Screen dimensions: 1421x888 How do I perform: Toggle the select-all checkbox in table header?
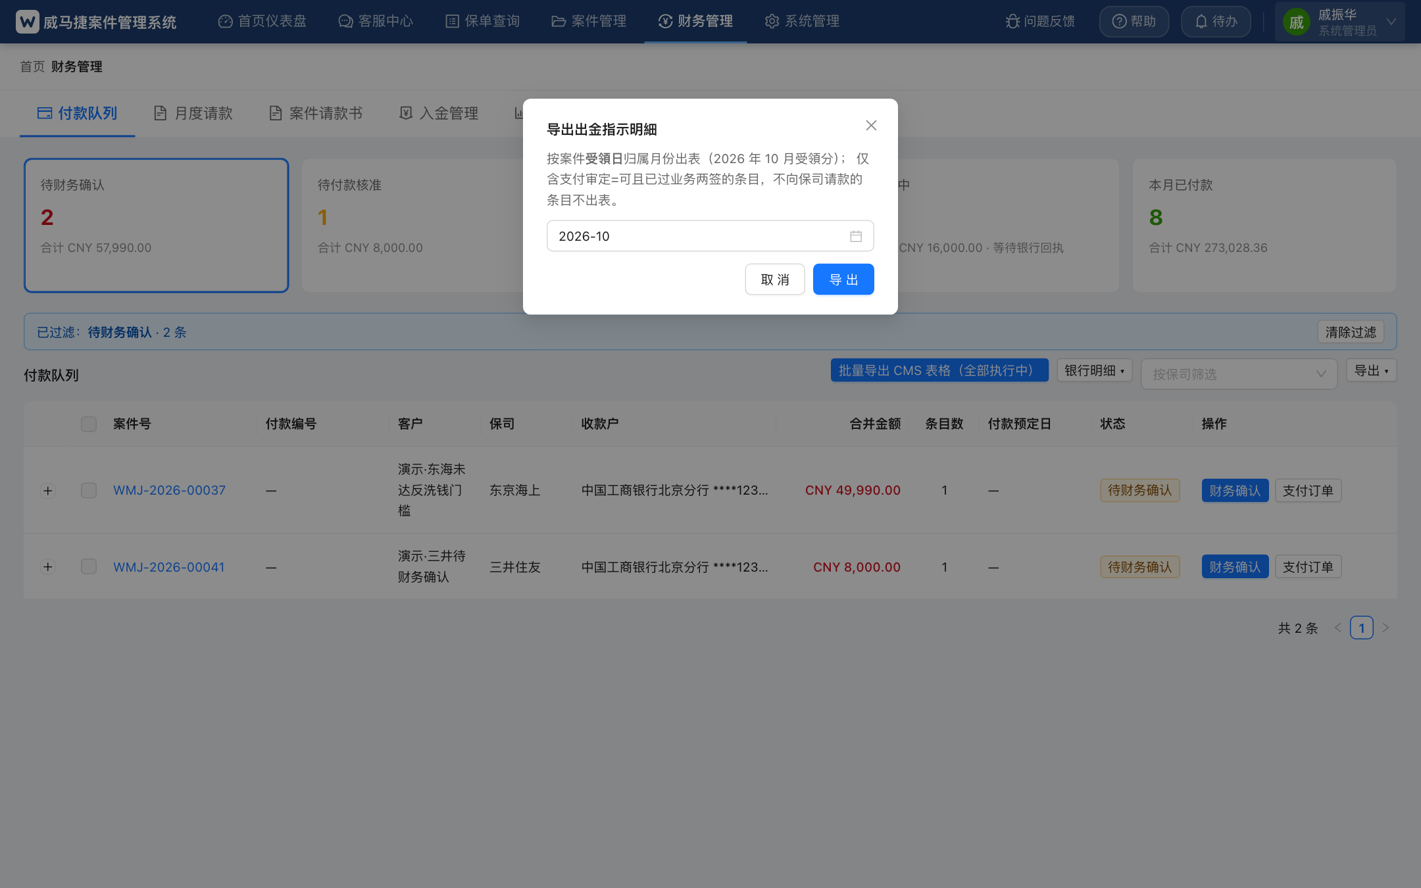89,424
